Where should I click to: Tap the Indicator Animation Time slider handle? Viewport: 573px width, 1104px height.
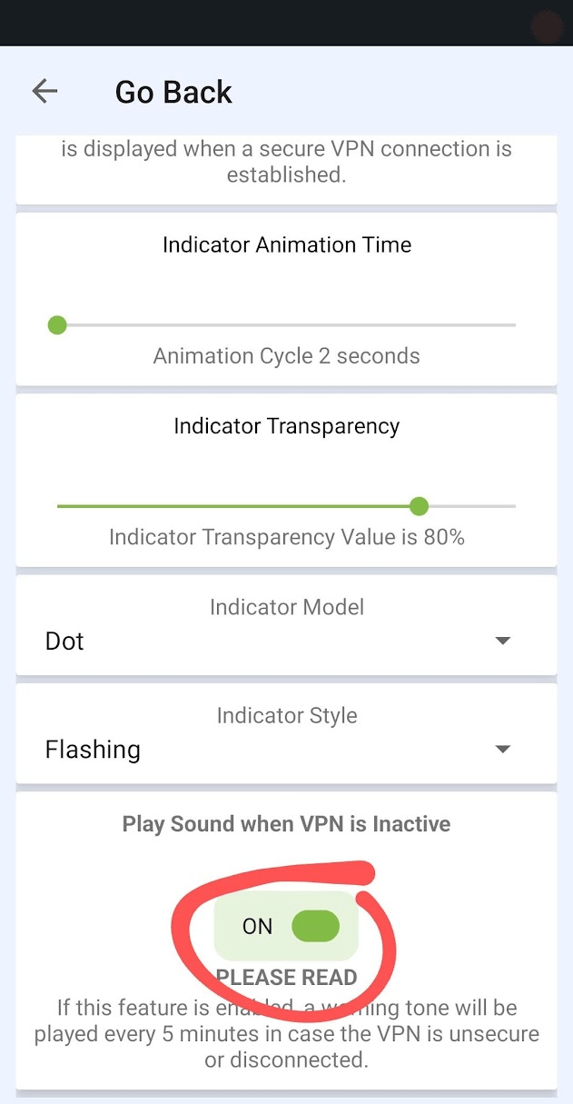(x=57, y=324)
